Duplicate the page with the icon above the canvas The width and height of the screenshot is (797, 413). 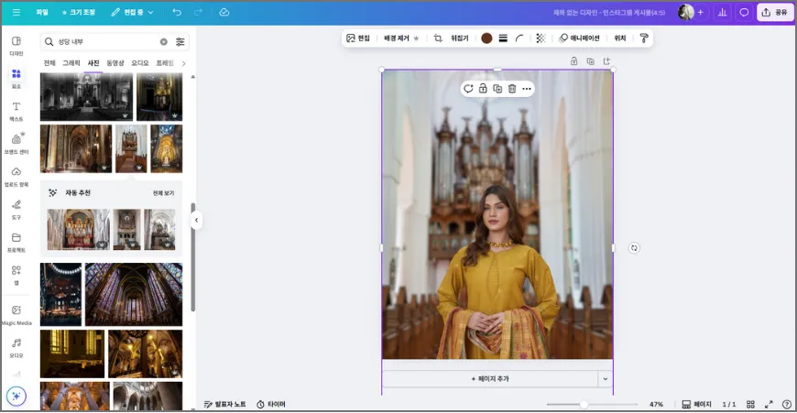point(590,61)
